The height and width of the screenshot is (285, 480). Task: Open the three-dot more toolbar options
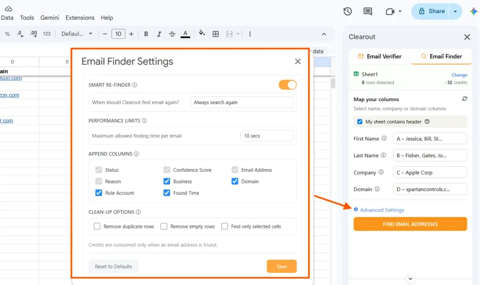click(x=250, y=34)
